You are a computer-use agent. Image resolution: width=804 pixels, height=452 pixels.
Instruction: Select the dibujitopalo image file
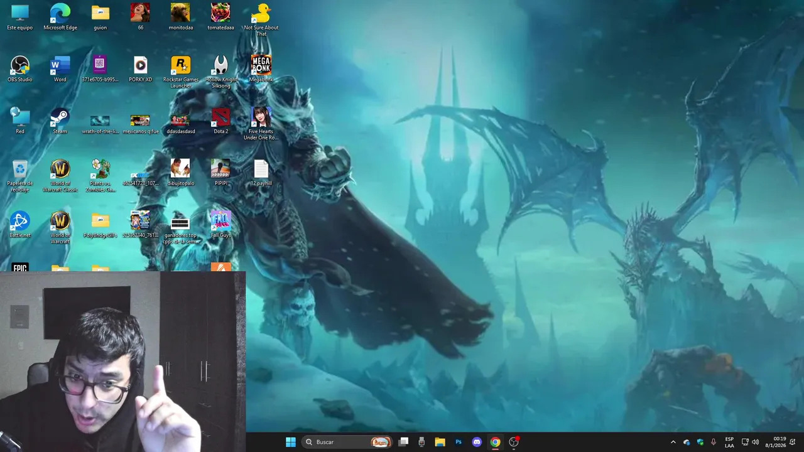pyautogui.click(x=181, y=173)
